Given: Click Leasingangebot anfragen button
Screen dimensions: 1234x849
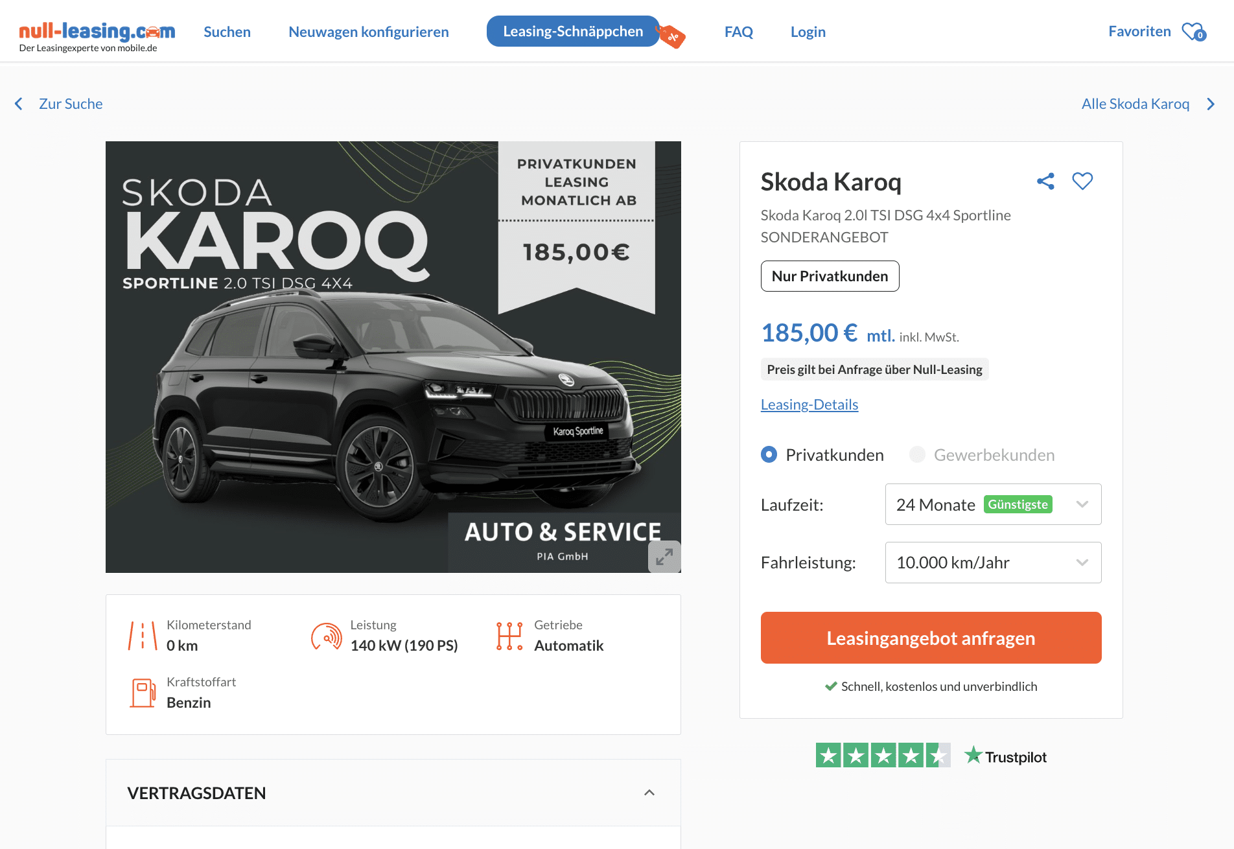Looking at the screenshot, I should pyautogui.click(x=931, y=638).
